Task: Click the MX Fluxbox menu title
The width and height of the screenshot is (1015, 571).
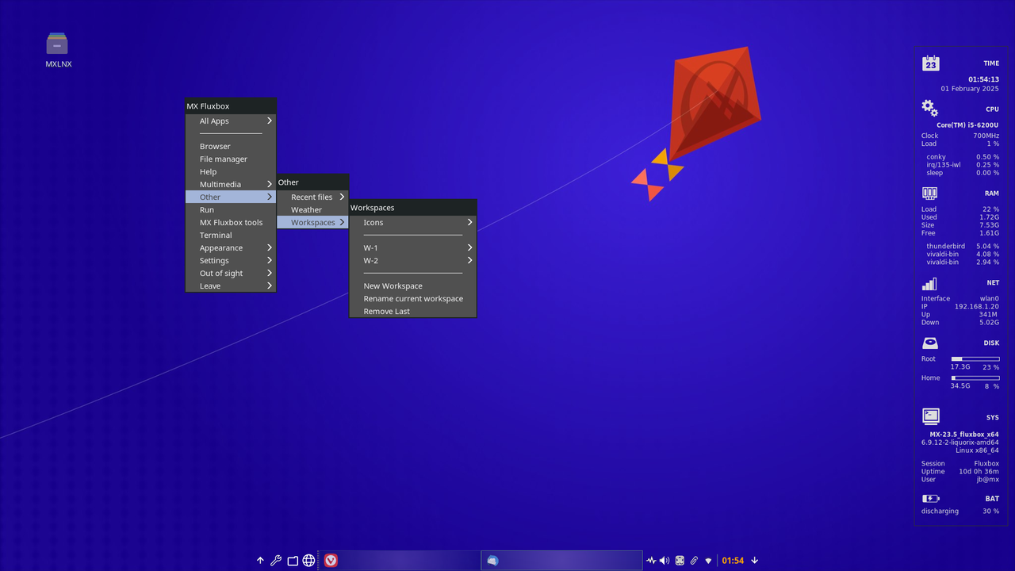Action: 231,105
